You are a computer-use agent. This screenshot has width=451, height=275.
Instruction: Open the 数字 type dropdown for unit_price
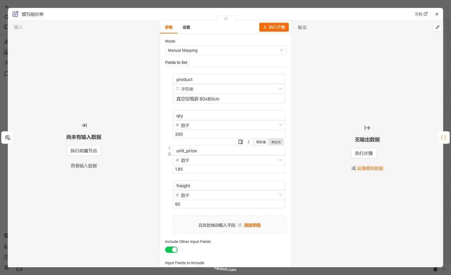tap(229, 160)
